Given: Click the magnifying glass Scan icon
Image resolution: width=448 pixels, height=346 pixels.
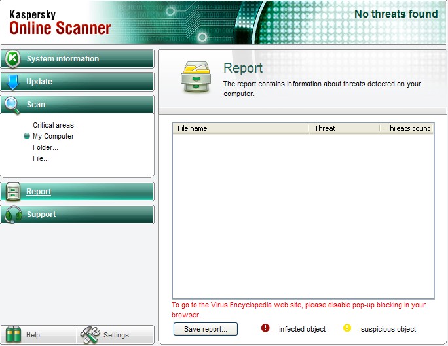Looking at the screenshot, I should 12,105.
